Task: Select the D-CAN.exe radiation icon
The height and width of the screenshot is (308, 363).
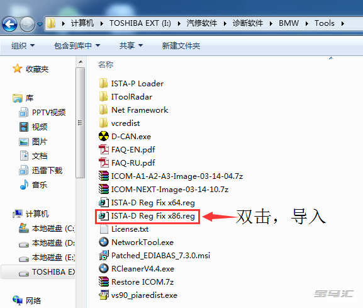Action: point(103,136)
